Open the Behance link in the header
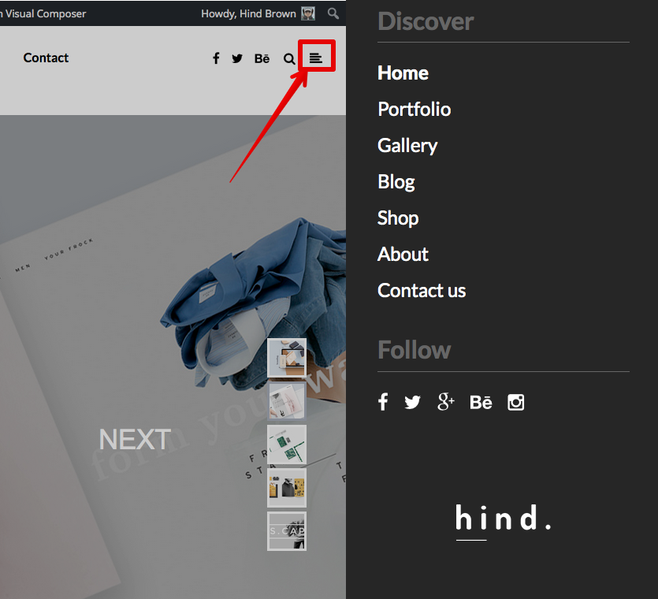 click(x=262, y=58)
